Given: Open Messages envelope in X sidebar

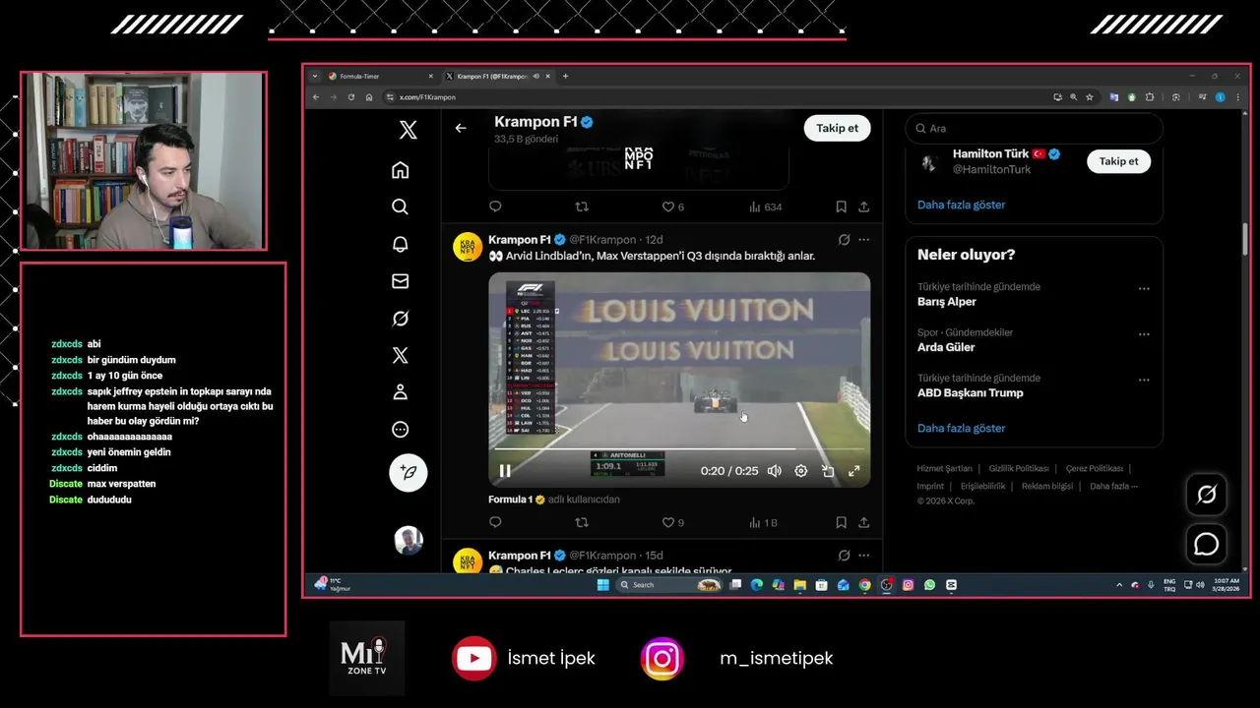Looking at the screenshot, I should click(400, 281).
